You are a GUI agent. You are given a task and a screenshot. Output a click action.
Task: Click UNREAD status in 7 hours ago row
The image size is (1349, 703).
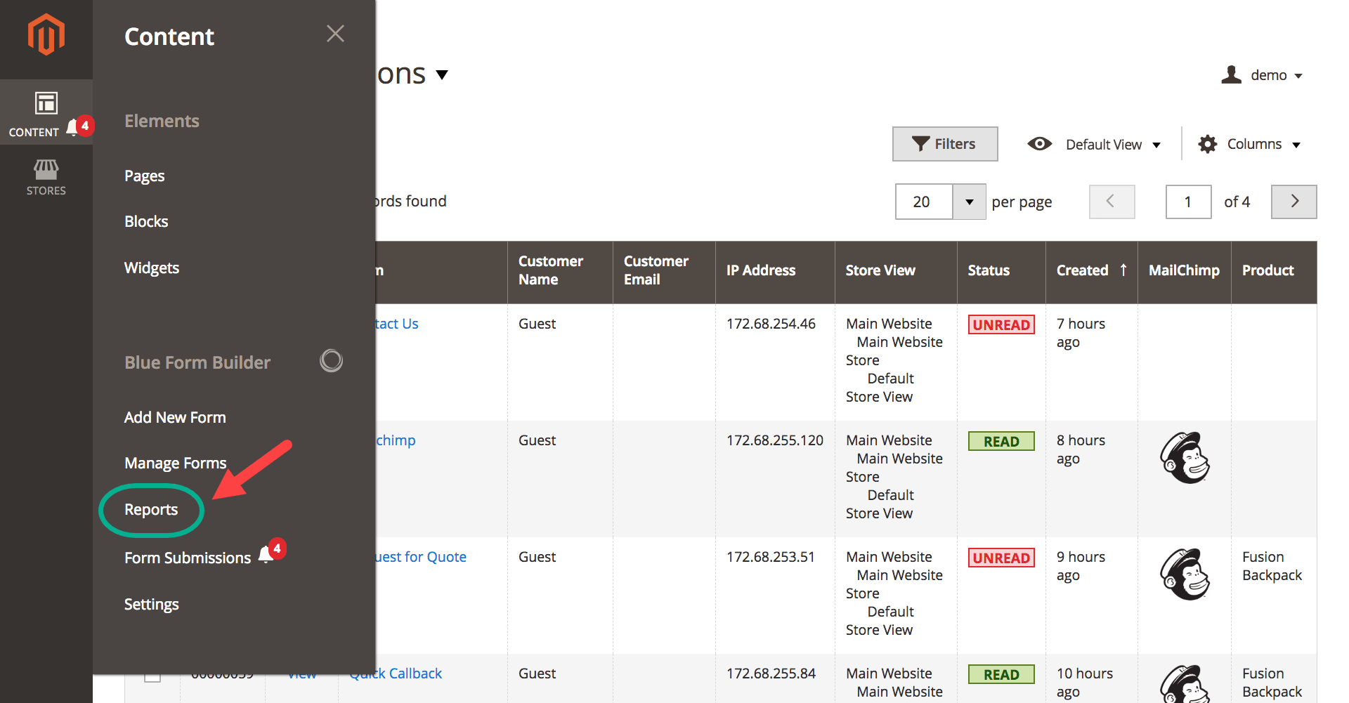1001,324
